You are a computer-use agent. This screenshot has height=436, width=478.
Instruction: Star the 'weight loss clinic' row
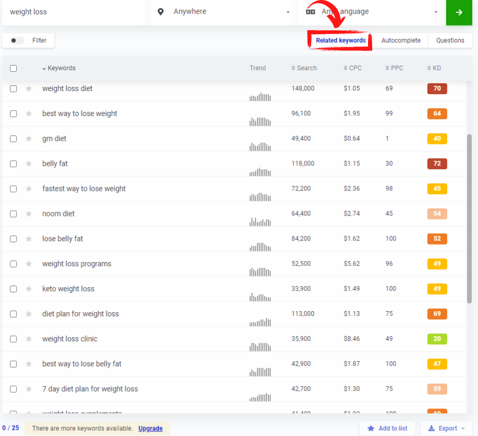click(29, 339)
